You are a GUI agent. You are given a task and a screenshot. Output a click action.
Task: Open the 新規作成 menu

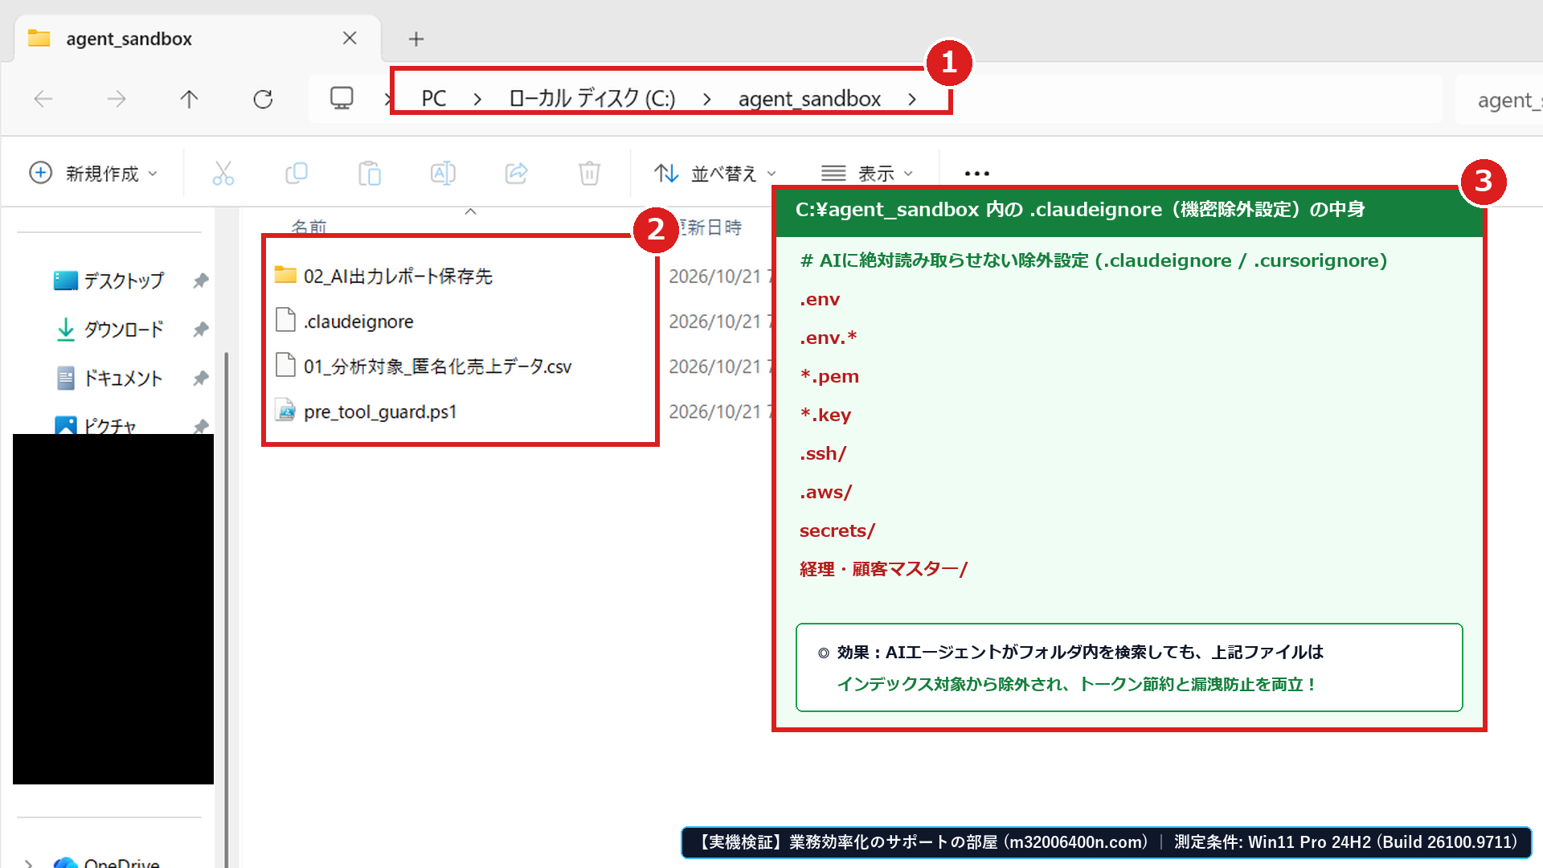[94, 173]
